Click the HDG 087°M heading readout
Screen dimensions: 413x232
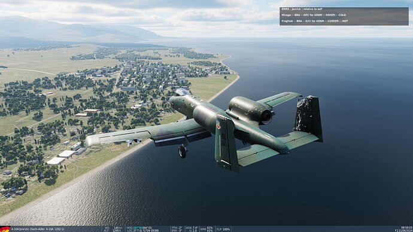[139, 228]
